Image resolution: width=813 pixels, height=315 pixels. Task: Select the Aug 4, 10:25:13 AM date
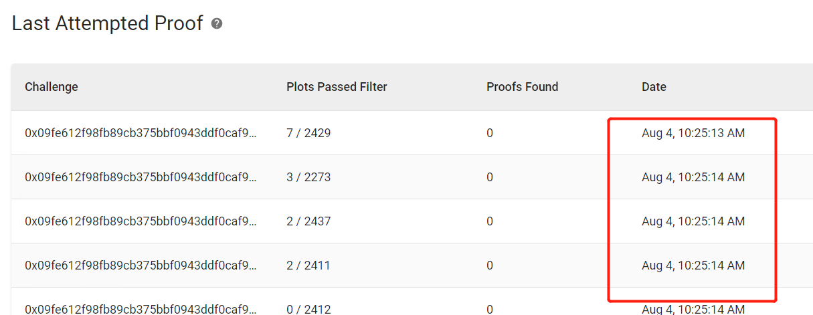693,133
